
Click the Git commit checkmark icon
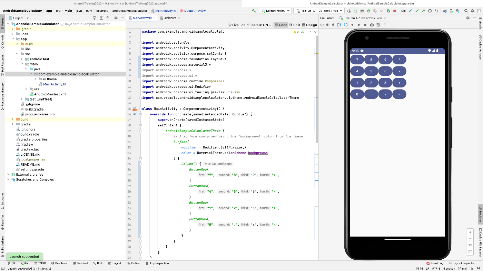click(417, 11)
